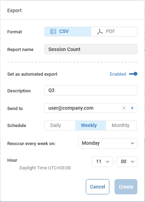This screenshot has width=145, height=202.
Task: Click the Set as automated export label
Action: click(x=33, y=74)
